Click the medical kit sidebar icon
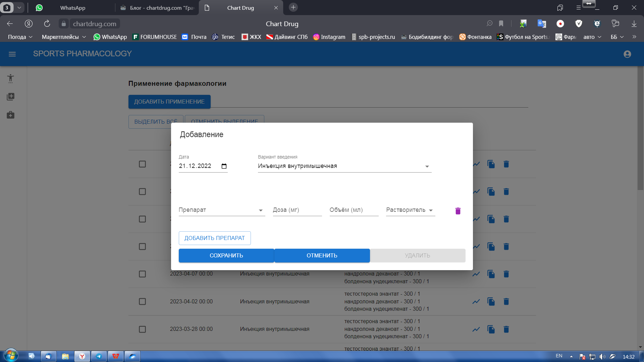 pos(10,115)
